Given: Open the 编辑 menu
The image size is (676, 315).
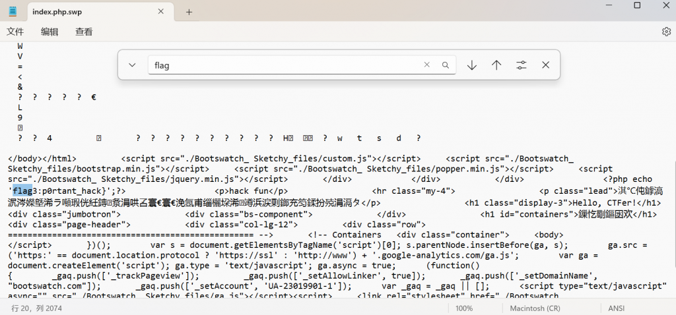Looking at the screenshot, I should [50, 32].
